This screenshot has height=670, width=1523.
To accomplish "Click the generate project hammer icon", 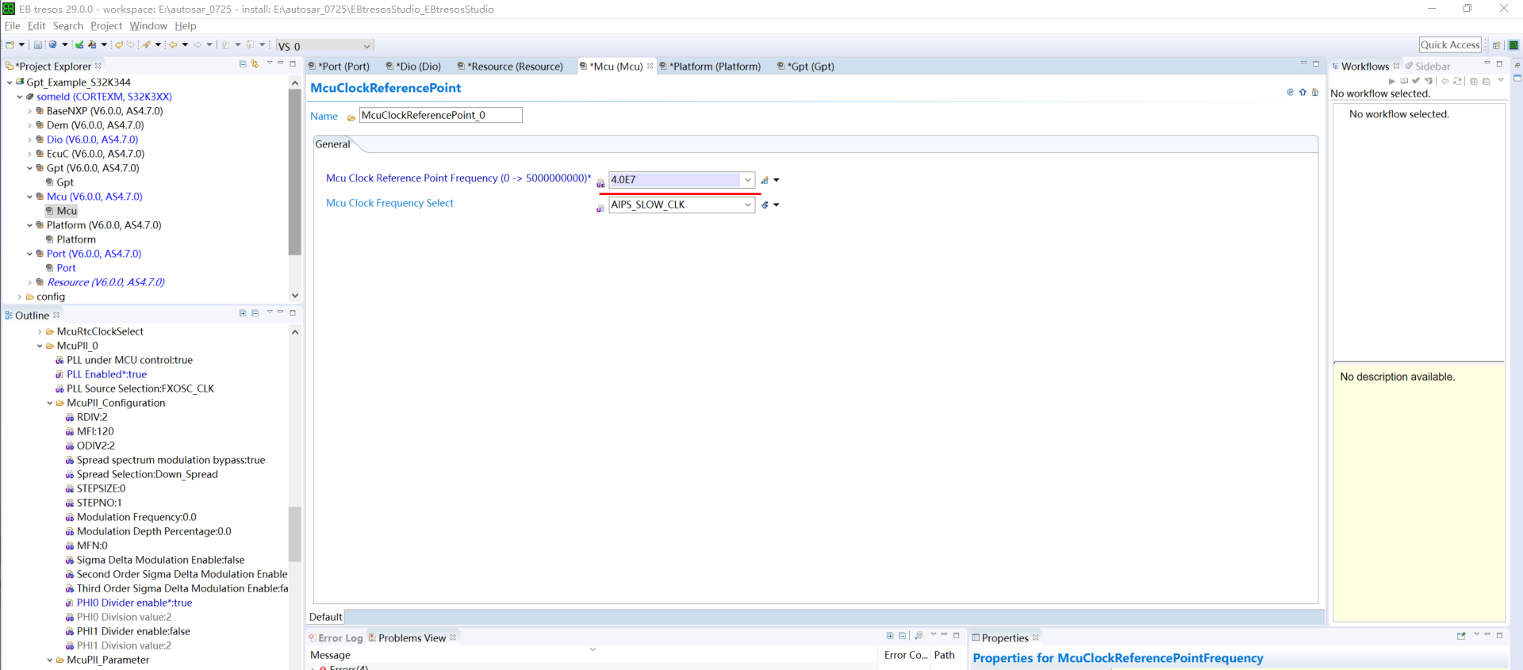I will 93,45.
